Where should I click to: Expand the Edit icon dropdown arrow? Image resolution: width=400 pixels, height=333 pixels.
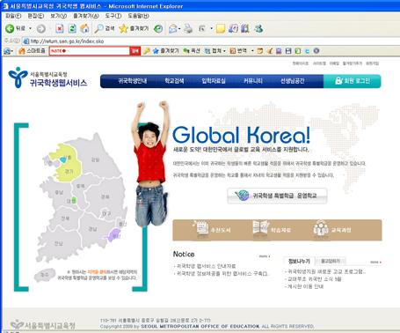pos(211,28)
